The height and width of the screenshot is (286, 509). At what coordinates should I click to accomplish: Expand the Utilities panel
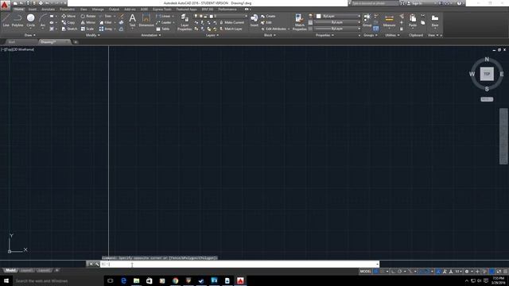pyautogui.click(x=392, y=35)
